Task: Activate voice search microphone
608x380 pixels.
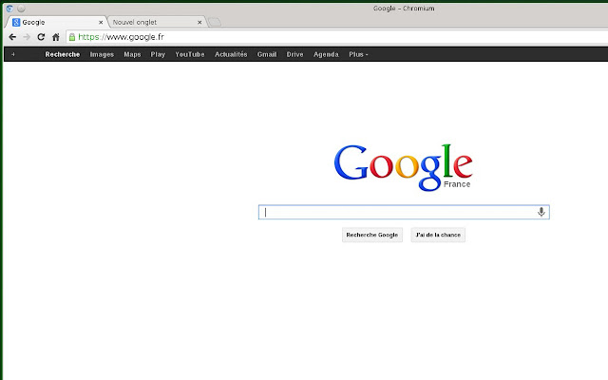Action: point(541,212)
